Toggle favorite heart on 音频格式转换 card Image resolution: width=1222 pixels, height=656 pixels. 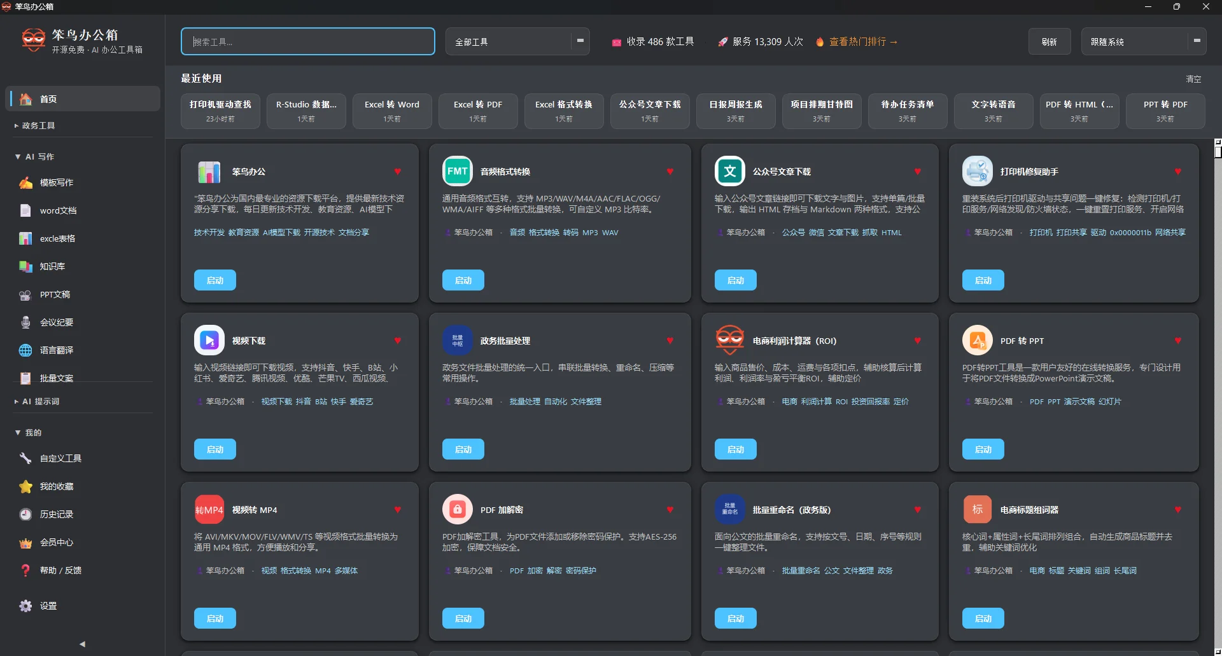670,172
